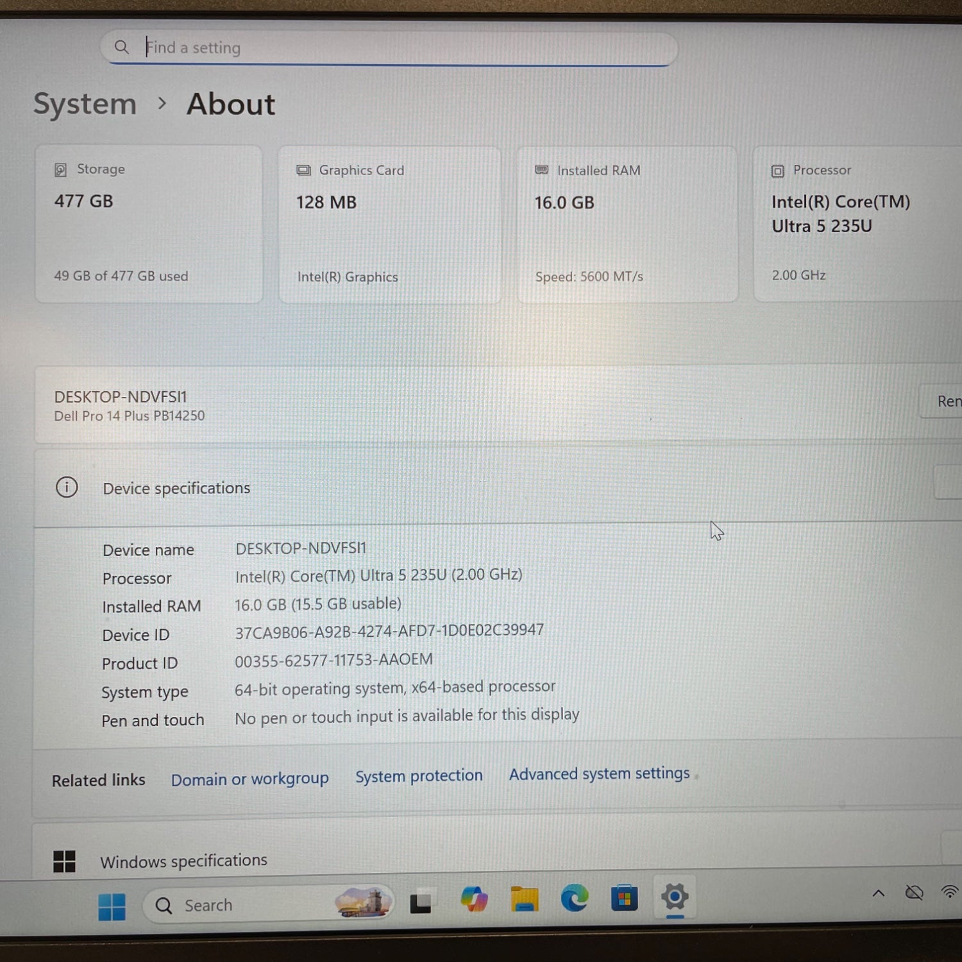Click the Processor chip icon
The image size is (962, 962).
777,171
